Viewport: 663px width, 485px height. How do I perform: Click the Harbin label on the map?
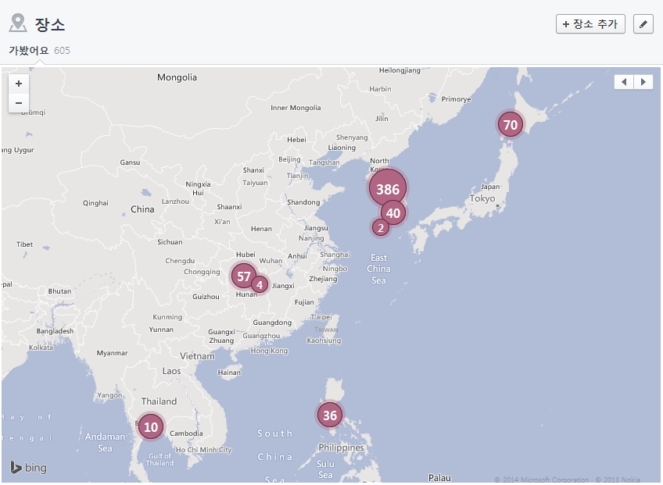click(x=380, y=89)
